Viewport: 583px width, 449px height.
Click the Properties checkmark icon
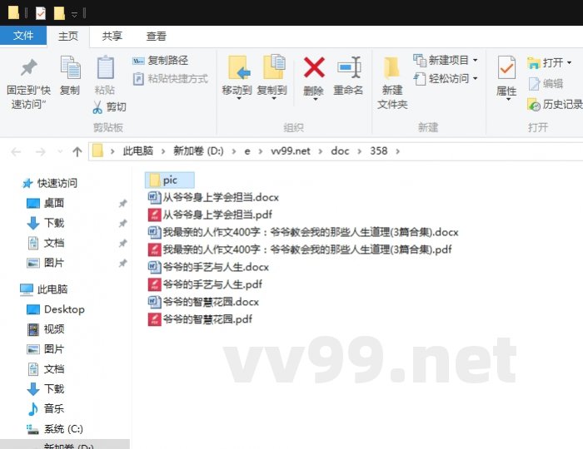point(506,67)
